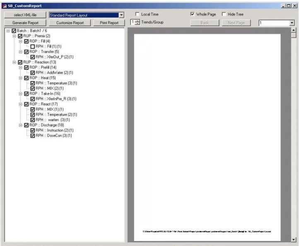Image resolution: width=299 pixels, height=246 pixels.
Task: Uncheck RPH :: Temperature (2) (1)
Action: [x=33, y=115]
